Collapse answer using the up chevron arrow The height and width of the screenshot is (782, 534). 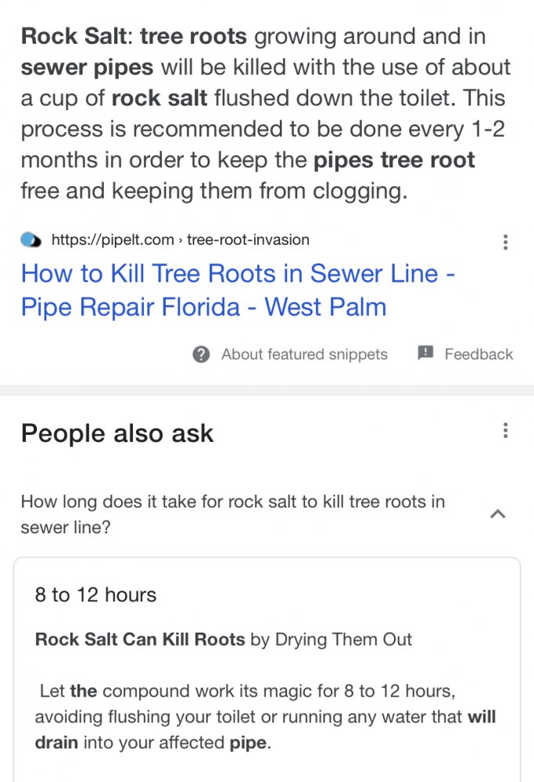tap(497, 514)
